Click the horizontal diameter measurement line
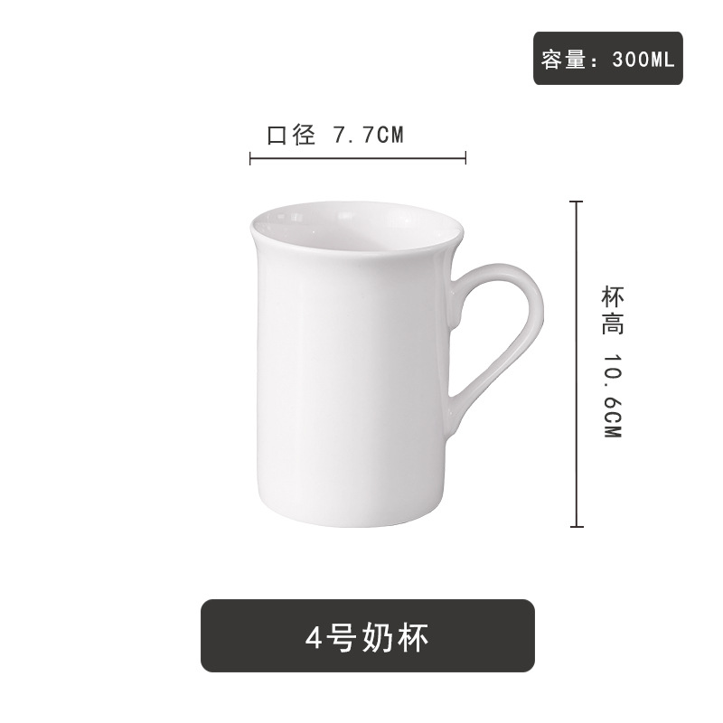 358,158
